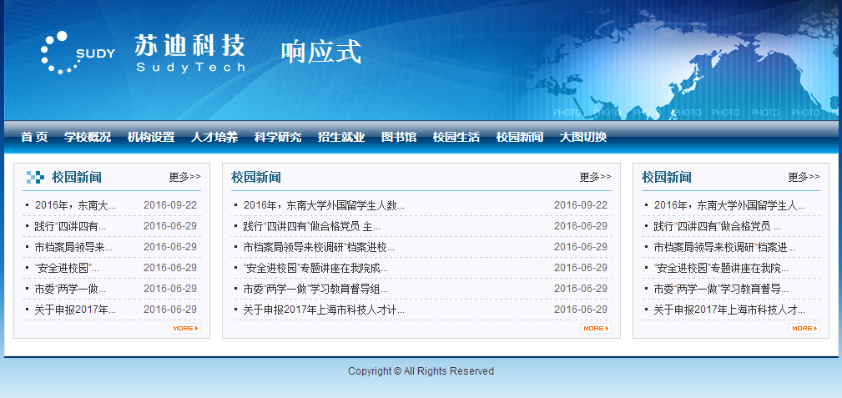Switch to 大图切换 in the navigation bar
842x398 pixels.
point(583,138)
